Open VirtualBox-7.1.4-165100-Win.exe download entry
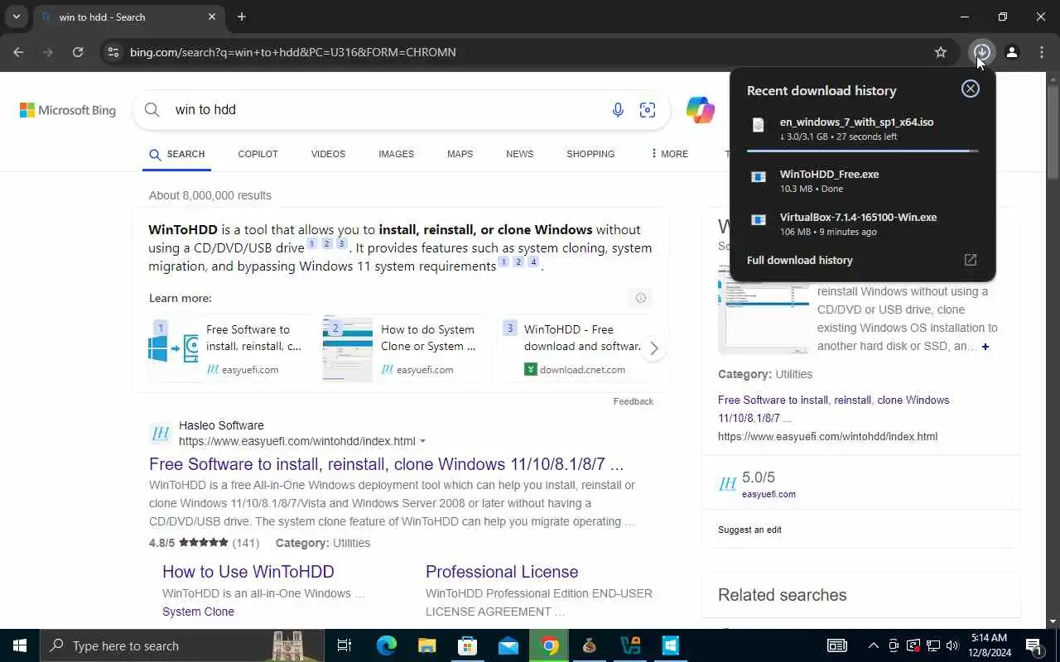Image resolution: width=1060 pixels, height=662 pixels. [862, 224]
